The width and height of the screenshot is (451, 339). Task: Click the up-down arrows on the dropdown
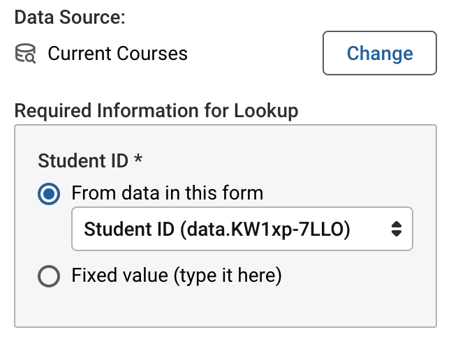tap(396, 228)
